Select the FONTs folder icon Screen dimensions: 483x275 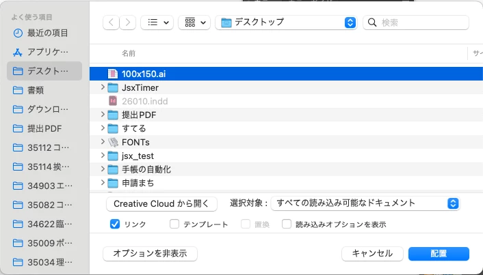click(x=113, y=142)
